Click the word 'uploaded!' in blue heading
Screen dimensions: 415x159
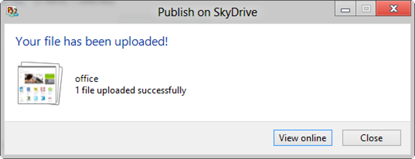pyautogui.click(x=141, y=42)
